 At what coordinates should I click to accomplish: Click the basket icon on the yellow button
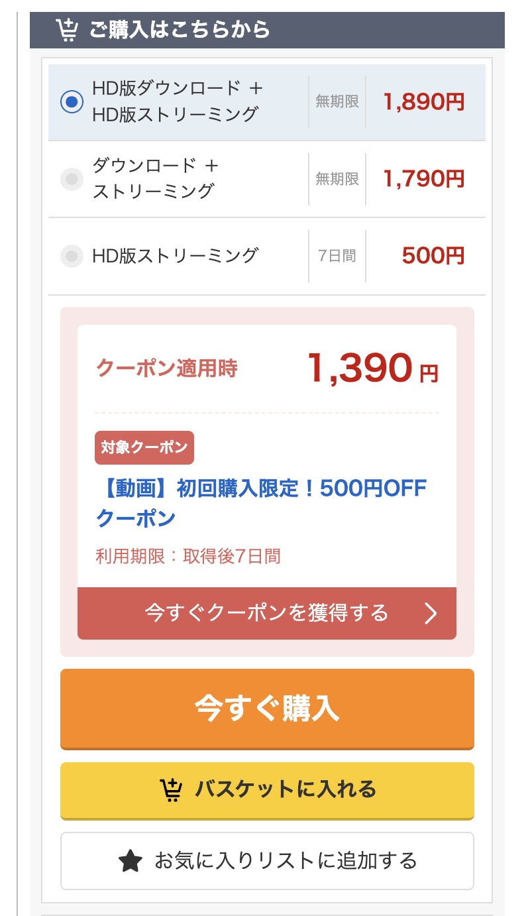coord(171,789)
